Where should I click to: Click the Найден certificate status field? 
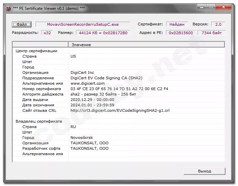[x=177, y=24]
